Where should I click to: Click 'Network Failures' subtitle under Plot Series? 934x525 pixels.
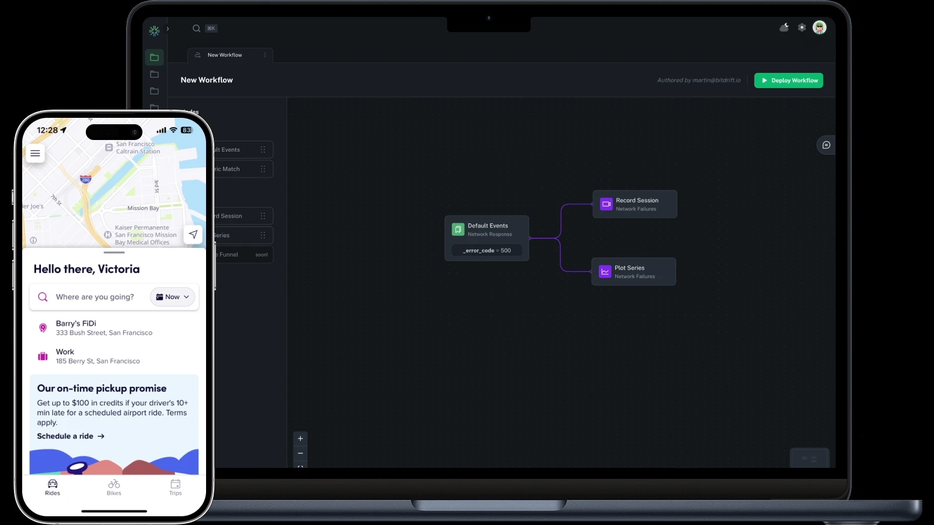(635, 276)
